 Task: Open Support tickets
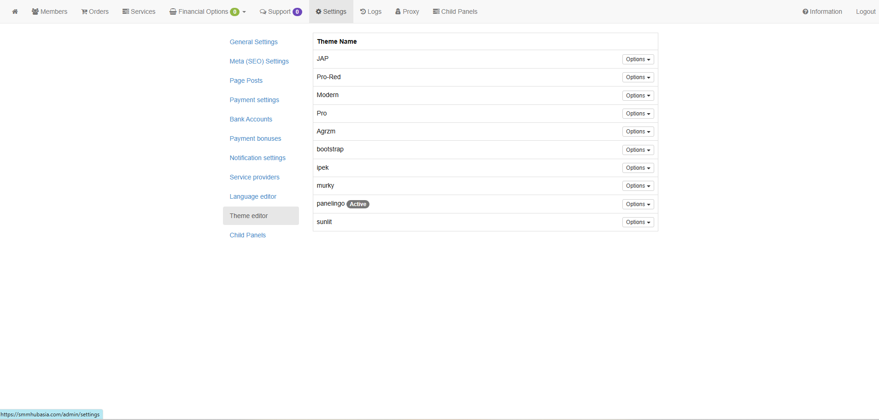[281, 12]
